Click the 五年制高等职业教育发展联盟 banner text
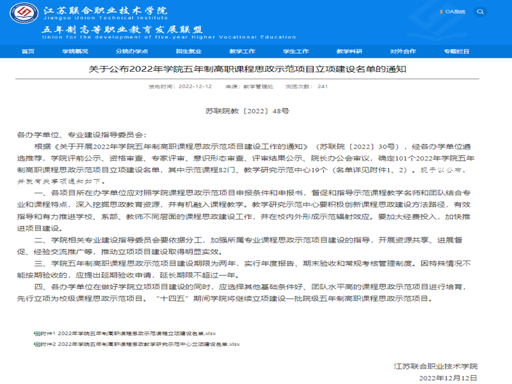The height and width of the screenshot is (384, 512). click(122, 29)
